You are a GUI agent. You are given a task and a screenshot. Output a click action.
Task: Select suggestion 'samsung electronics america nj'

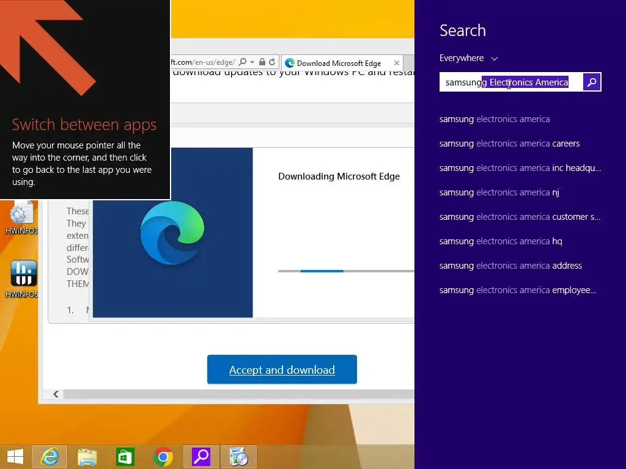coord(499,192)
